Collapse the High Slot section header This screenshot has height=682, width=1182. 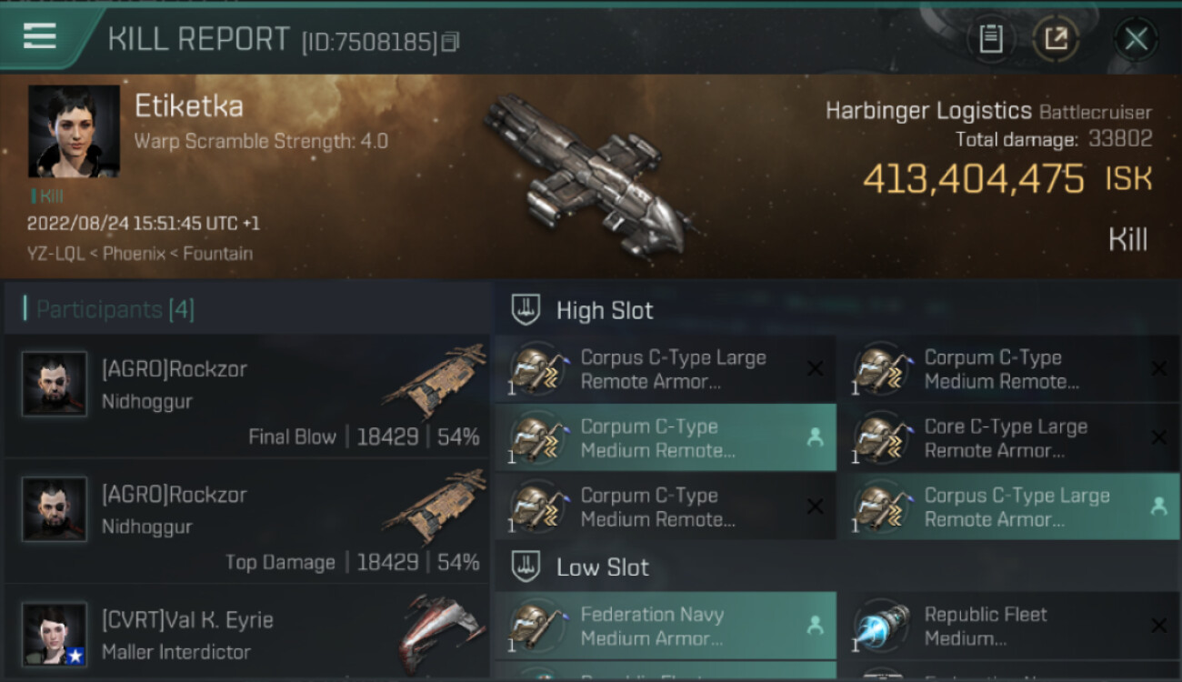pyautogui.click(x=836, y=310)
